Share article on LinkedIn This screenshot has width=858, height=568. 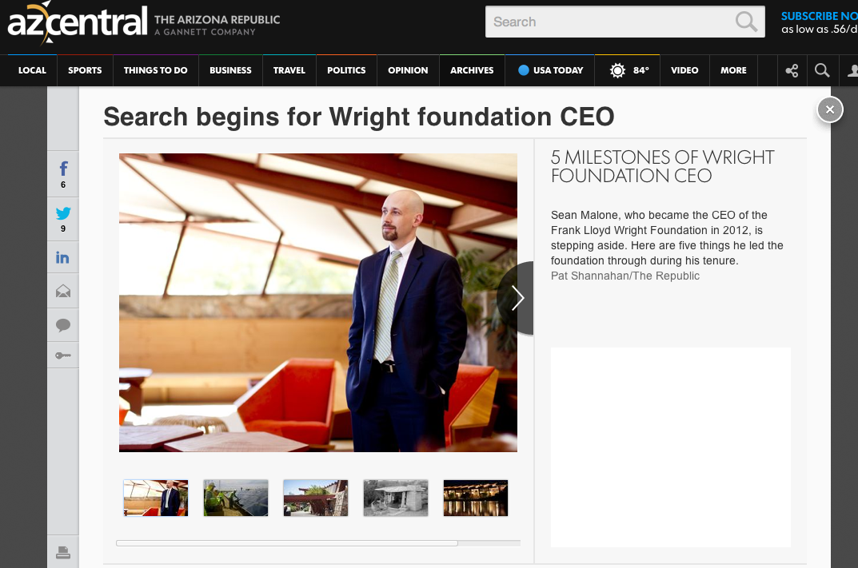63,257
